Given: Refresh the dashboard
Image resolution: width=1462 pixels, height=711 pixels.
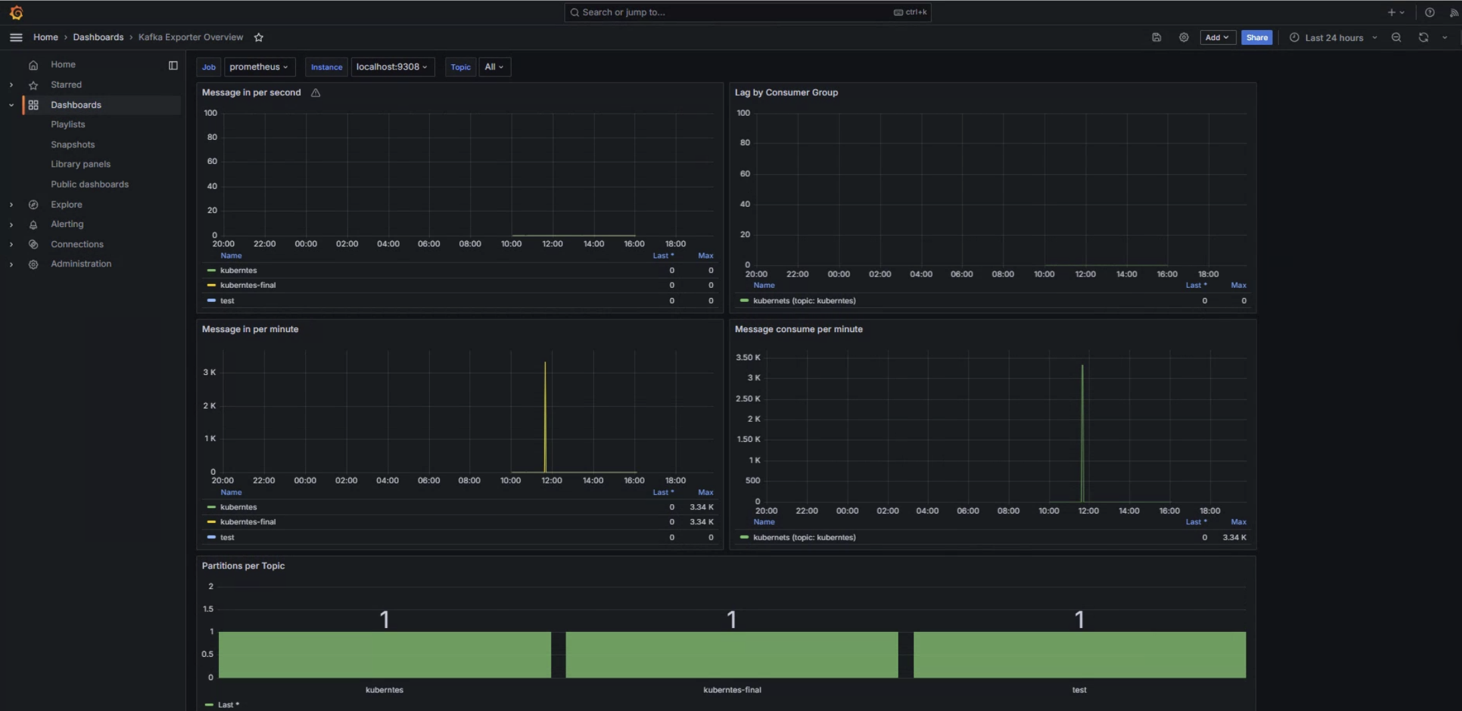Looking at the screenshot, I should [x=1423, y=37].
